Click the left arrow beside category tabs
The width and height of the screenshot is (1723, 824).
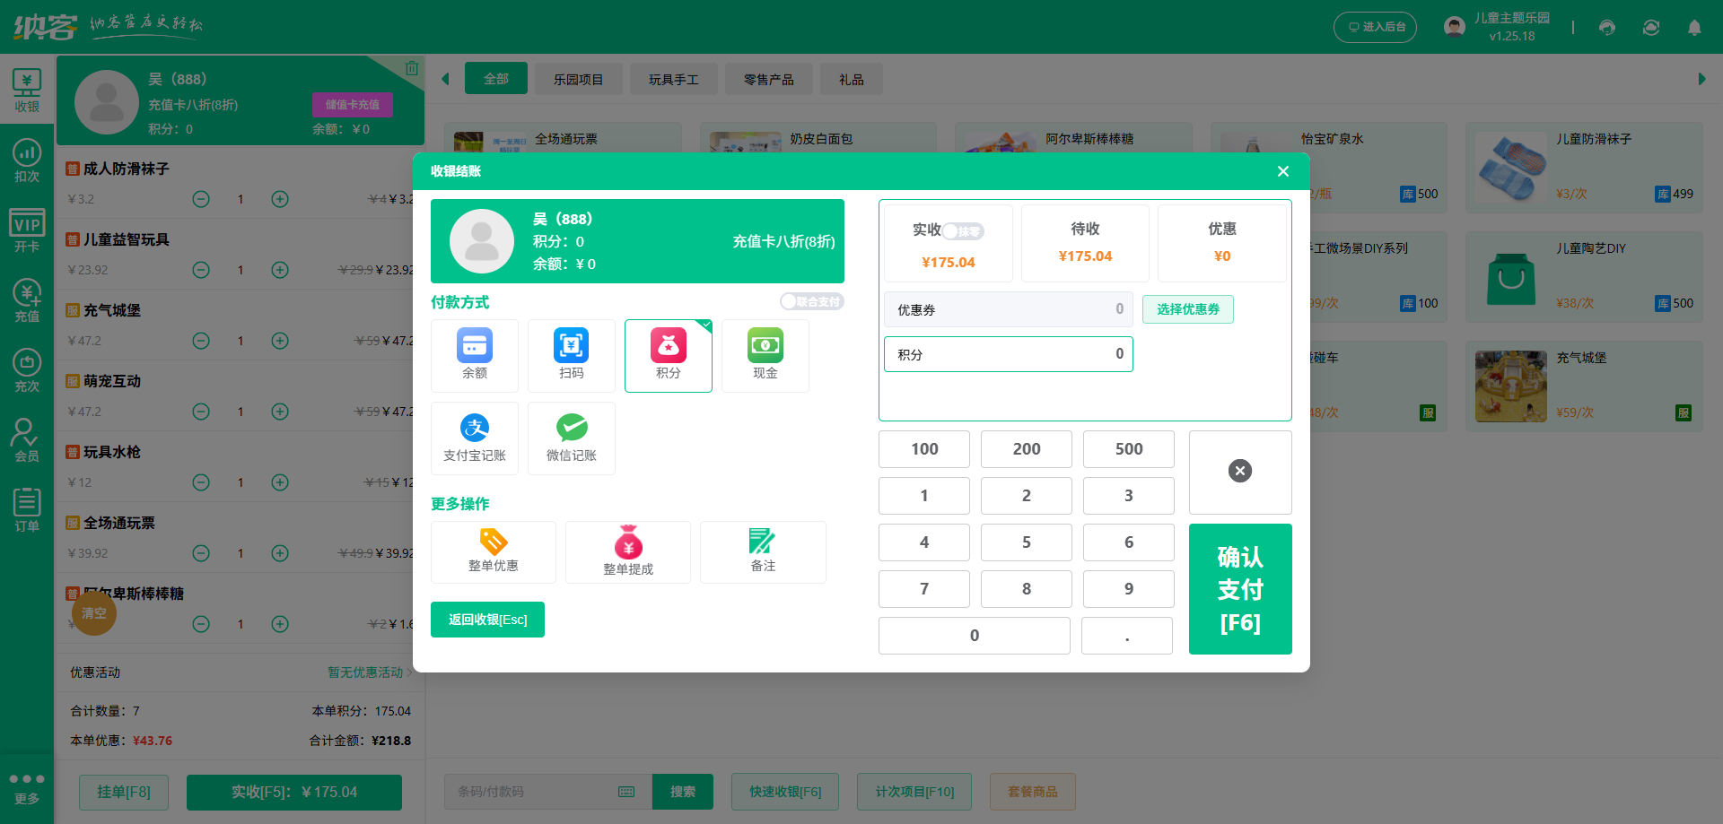pyautogui.click(x=445, y=79)
